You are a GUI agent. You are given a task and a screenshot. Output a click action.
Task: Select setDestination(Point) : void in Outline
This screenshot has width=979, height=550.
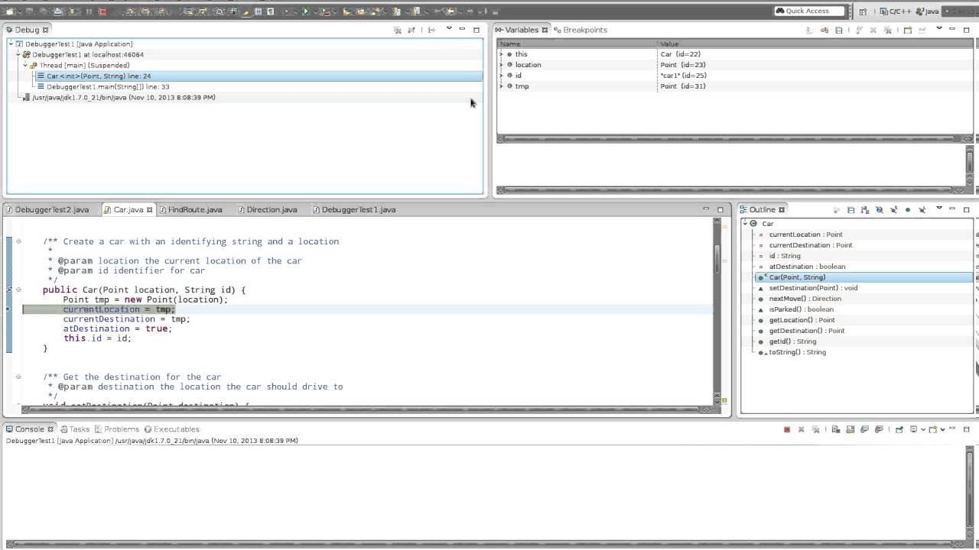[x=813, y=288]
